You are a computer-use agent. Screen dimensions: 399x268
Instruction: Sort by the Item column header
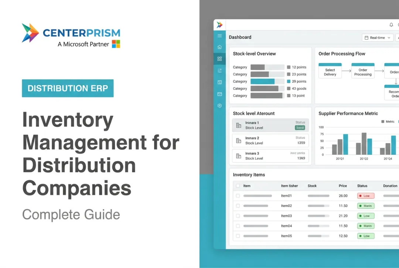tap(246, 186)
